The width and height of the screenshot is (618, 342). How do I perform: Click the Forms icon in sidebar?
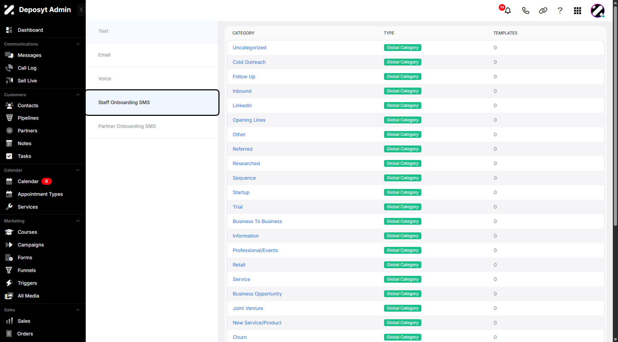9,258
